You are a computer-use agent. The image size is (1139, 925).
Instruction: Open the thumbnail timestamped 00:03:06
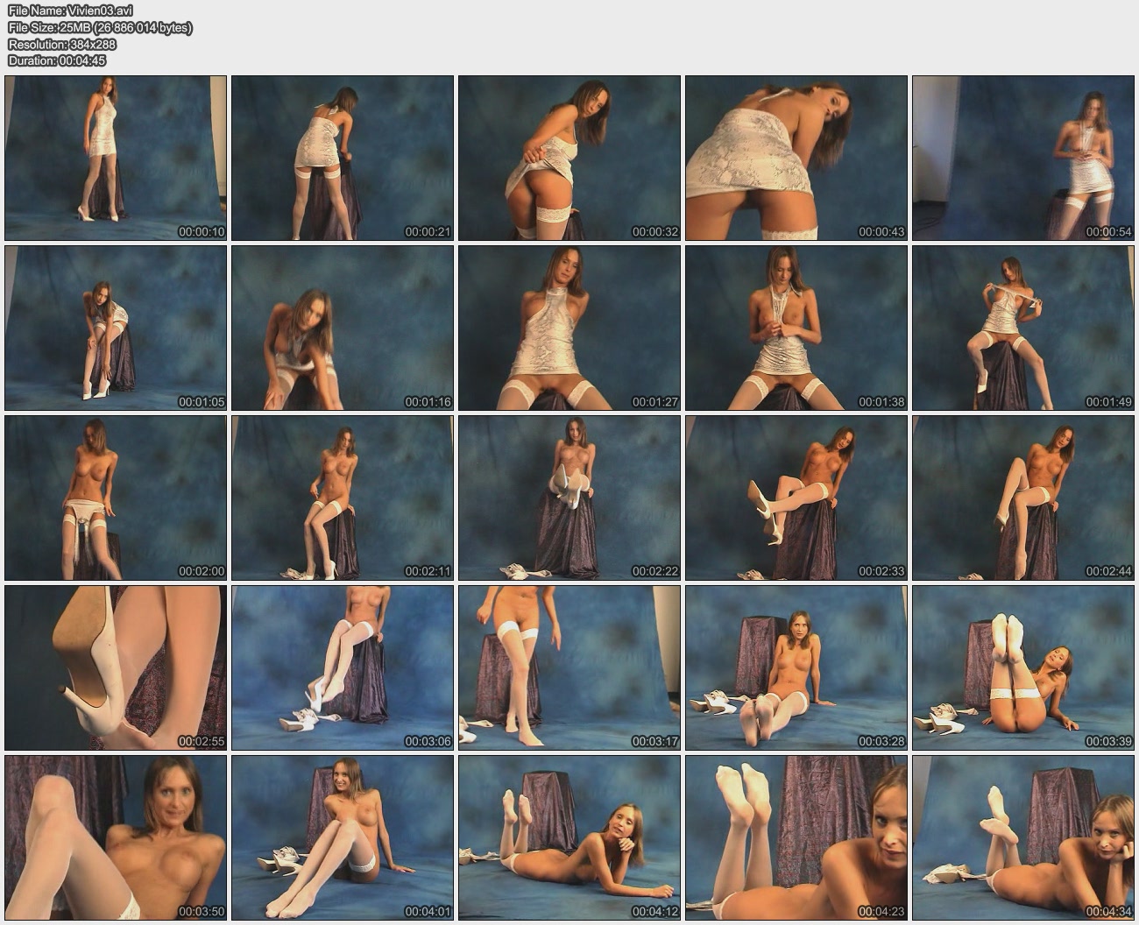[x=343, y=667]
